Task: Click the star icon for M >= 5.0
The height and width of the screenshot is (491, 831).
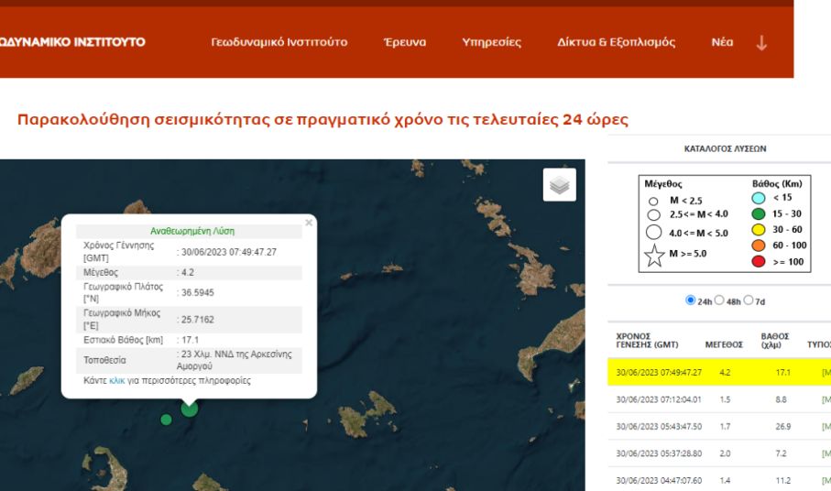Action: coord(654,256)
